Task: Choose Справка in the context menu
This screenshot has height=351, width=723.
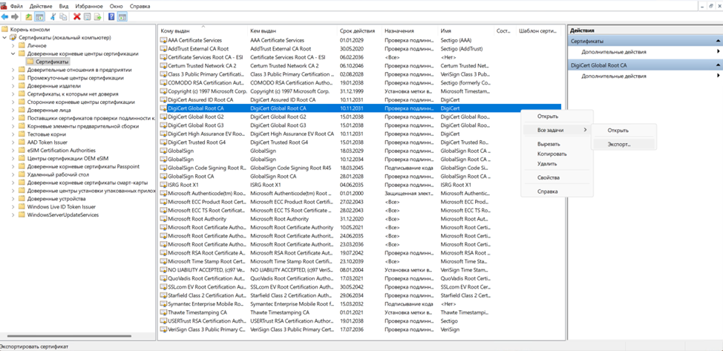Action: coord(557,191)
